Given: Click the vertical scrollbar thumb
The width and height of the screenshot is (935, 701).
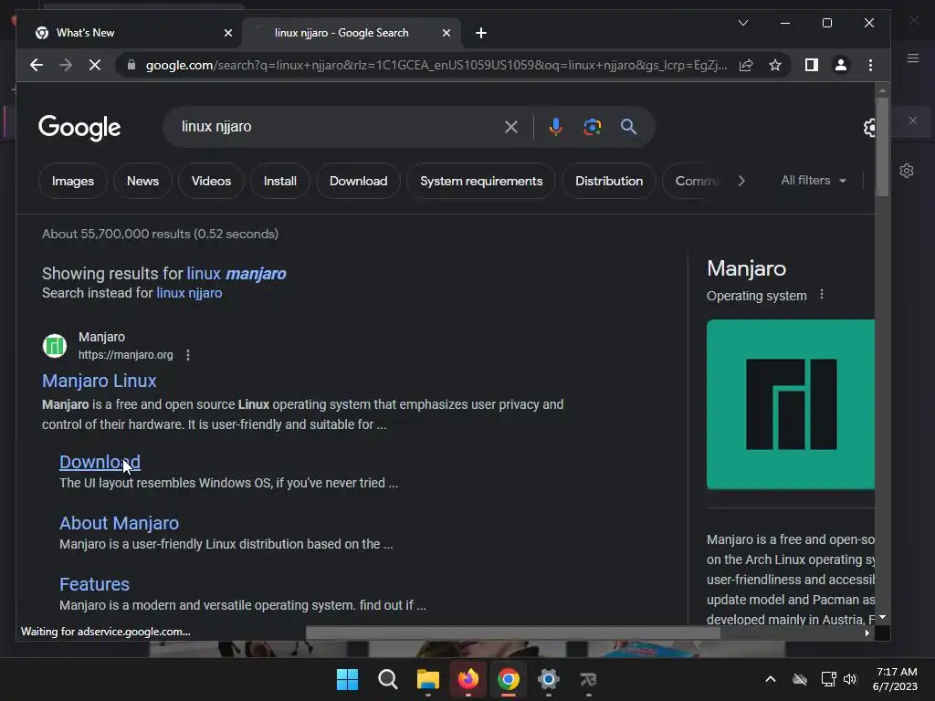Looking at the screenshot, I should (x=882, y=146).
